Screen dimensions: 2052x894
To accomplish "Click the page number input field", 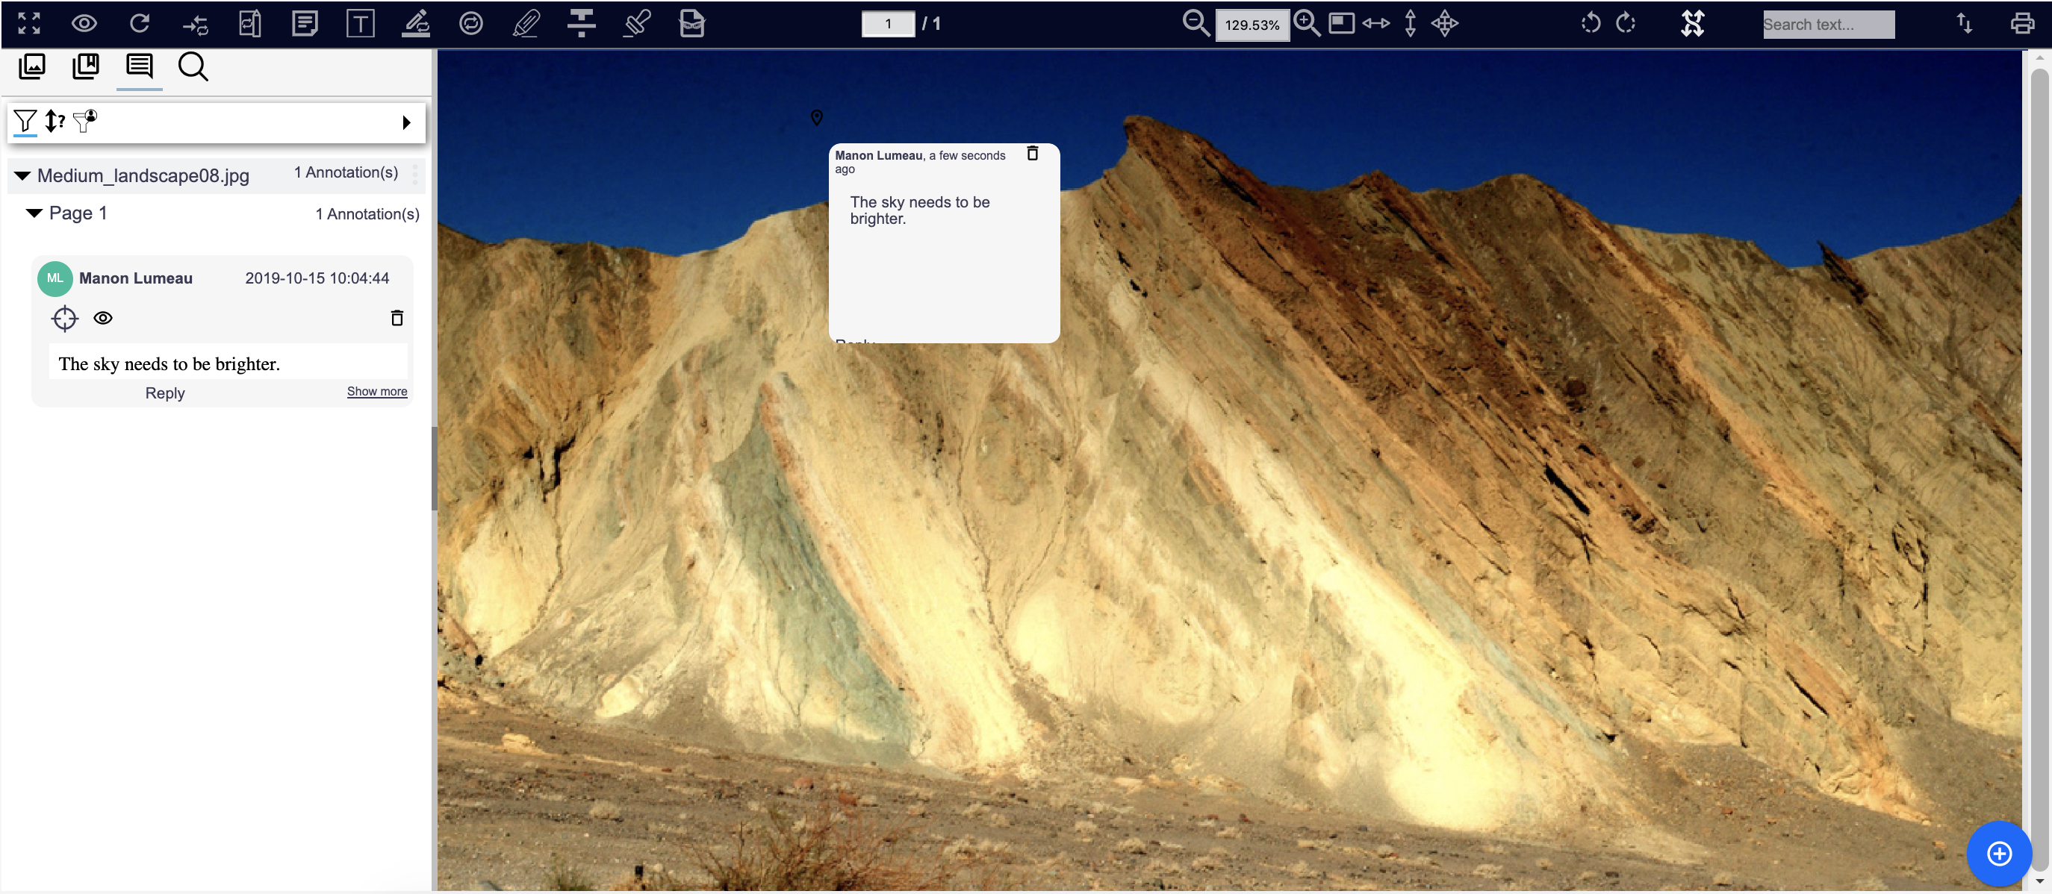I will click(887, 24).
